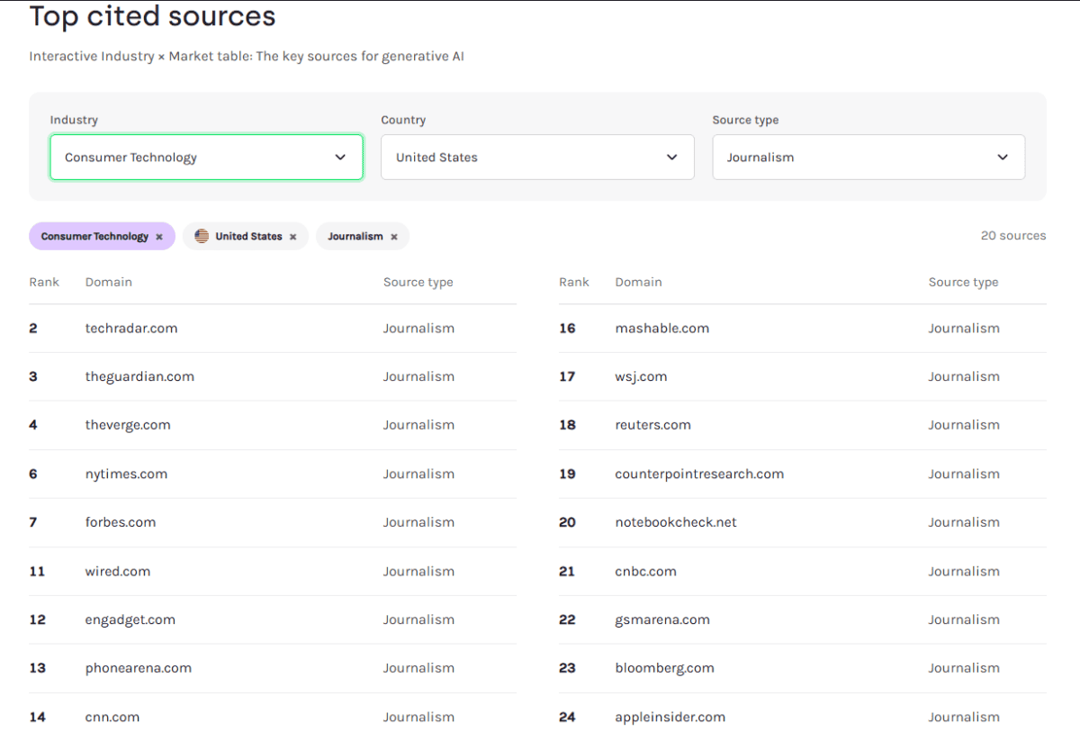Open the Country dropdown showing United States

tap(537, 157)
